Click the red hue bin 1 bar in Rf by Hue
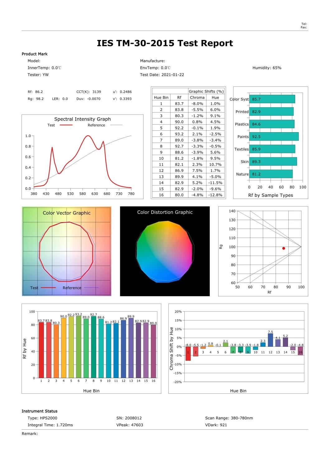Viewport: 330px width, 467px height. (41, 350)
